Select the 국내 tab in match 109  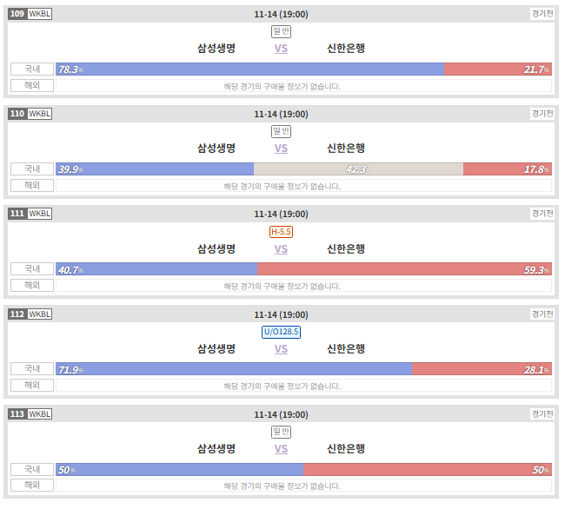[32, 69]
